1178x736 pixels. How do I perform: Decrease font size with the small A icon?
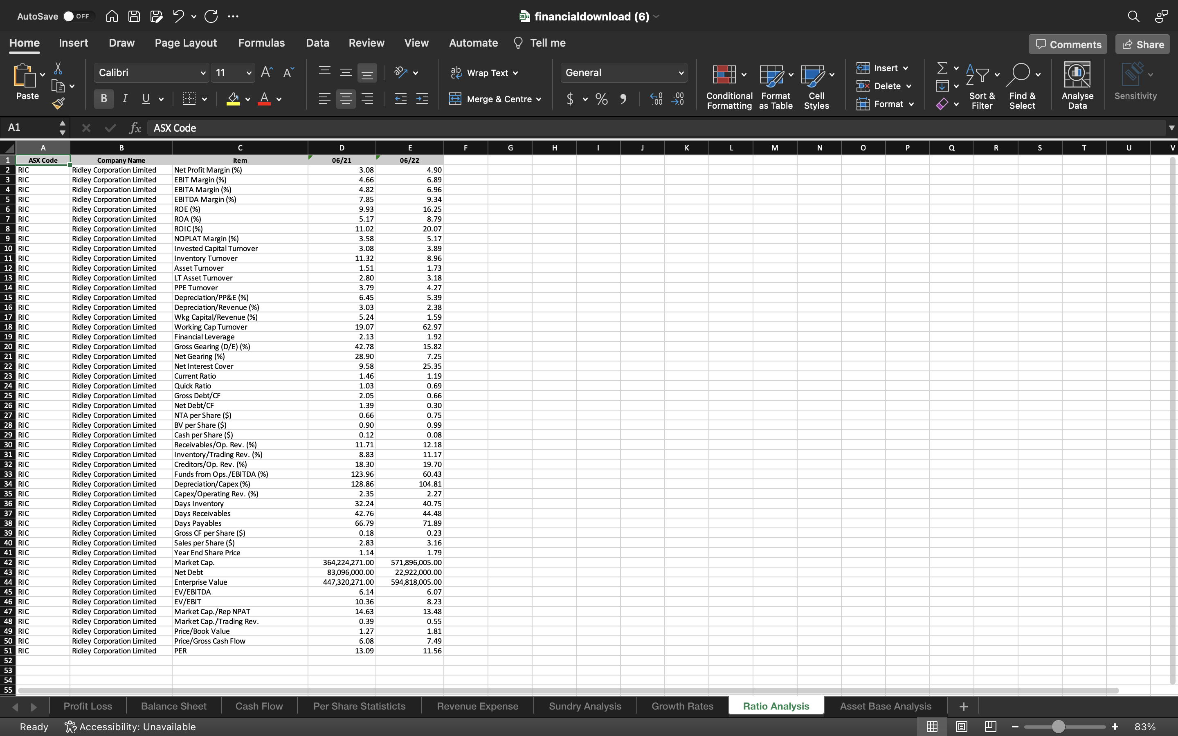[288, 72]
